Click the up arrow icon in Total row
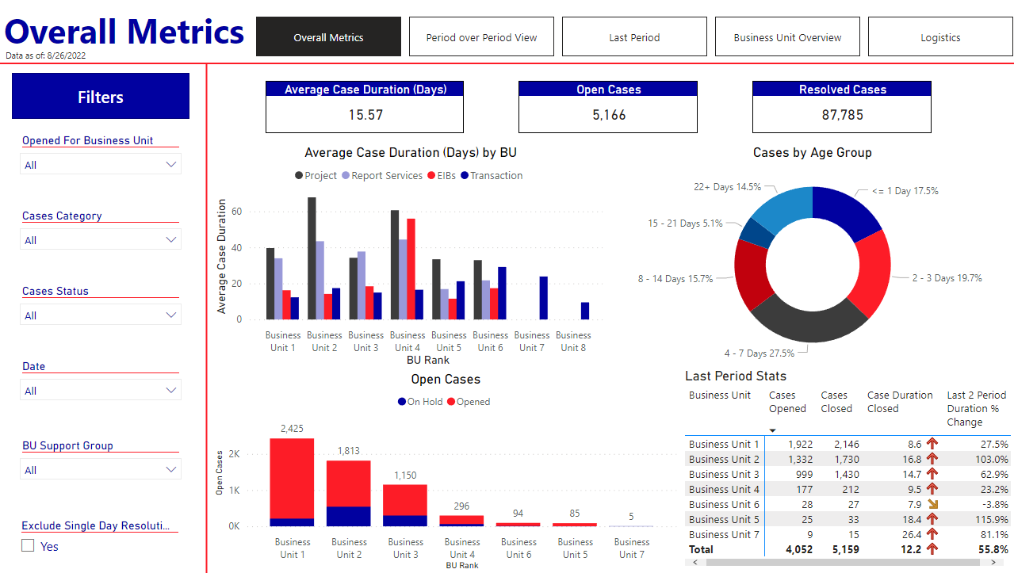Screen dimensions: 1014x573 click(932, 549)
